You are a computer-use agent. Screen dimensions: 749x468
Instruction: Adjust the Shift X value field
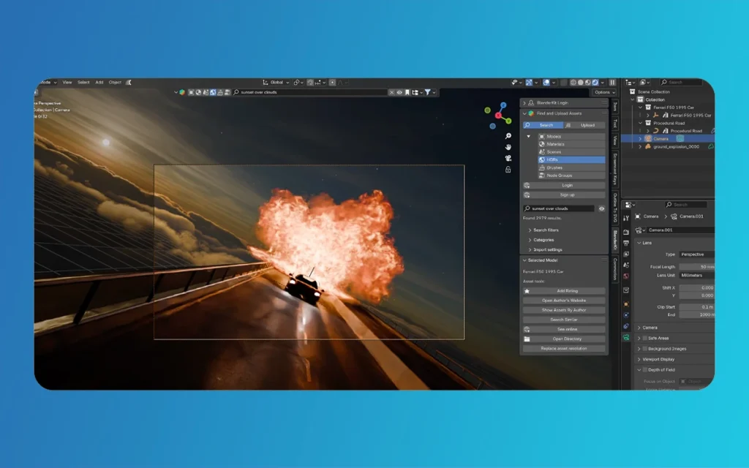tap(696, 287)
